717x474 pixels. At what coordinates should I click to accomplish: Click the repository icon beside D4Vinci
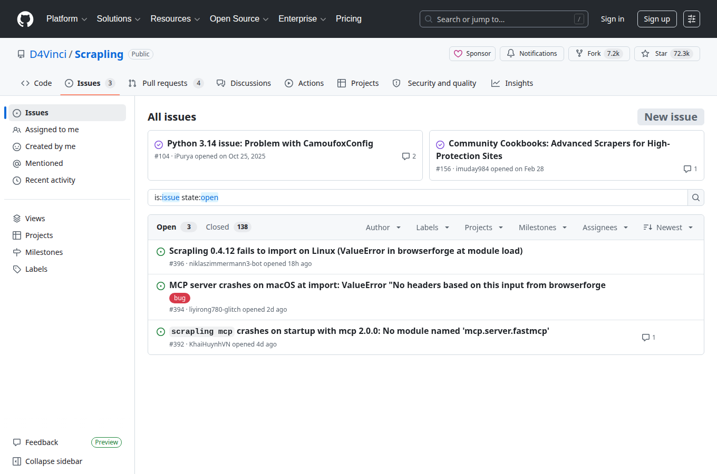(x=21, y=54)
